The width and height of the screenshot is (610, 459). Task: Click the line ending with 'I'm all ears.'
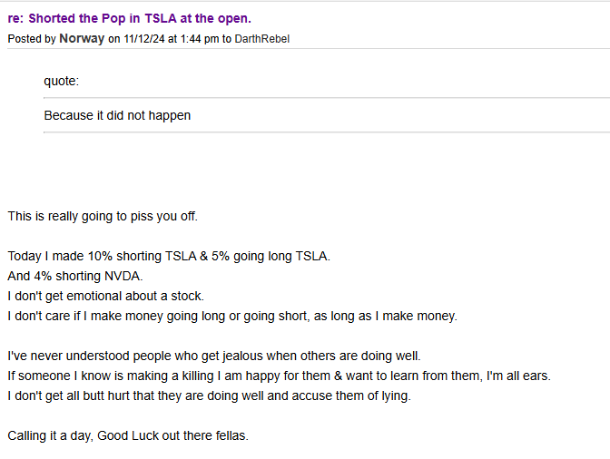point(280,376)
